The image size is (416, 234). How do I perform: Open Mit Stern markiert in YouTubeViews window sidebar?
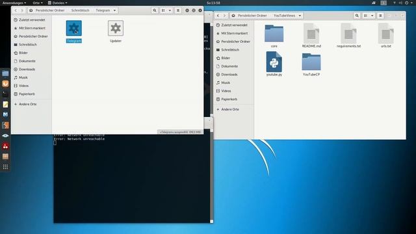234,33
